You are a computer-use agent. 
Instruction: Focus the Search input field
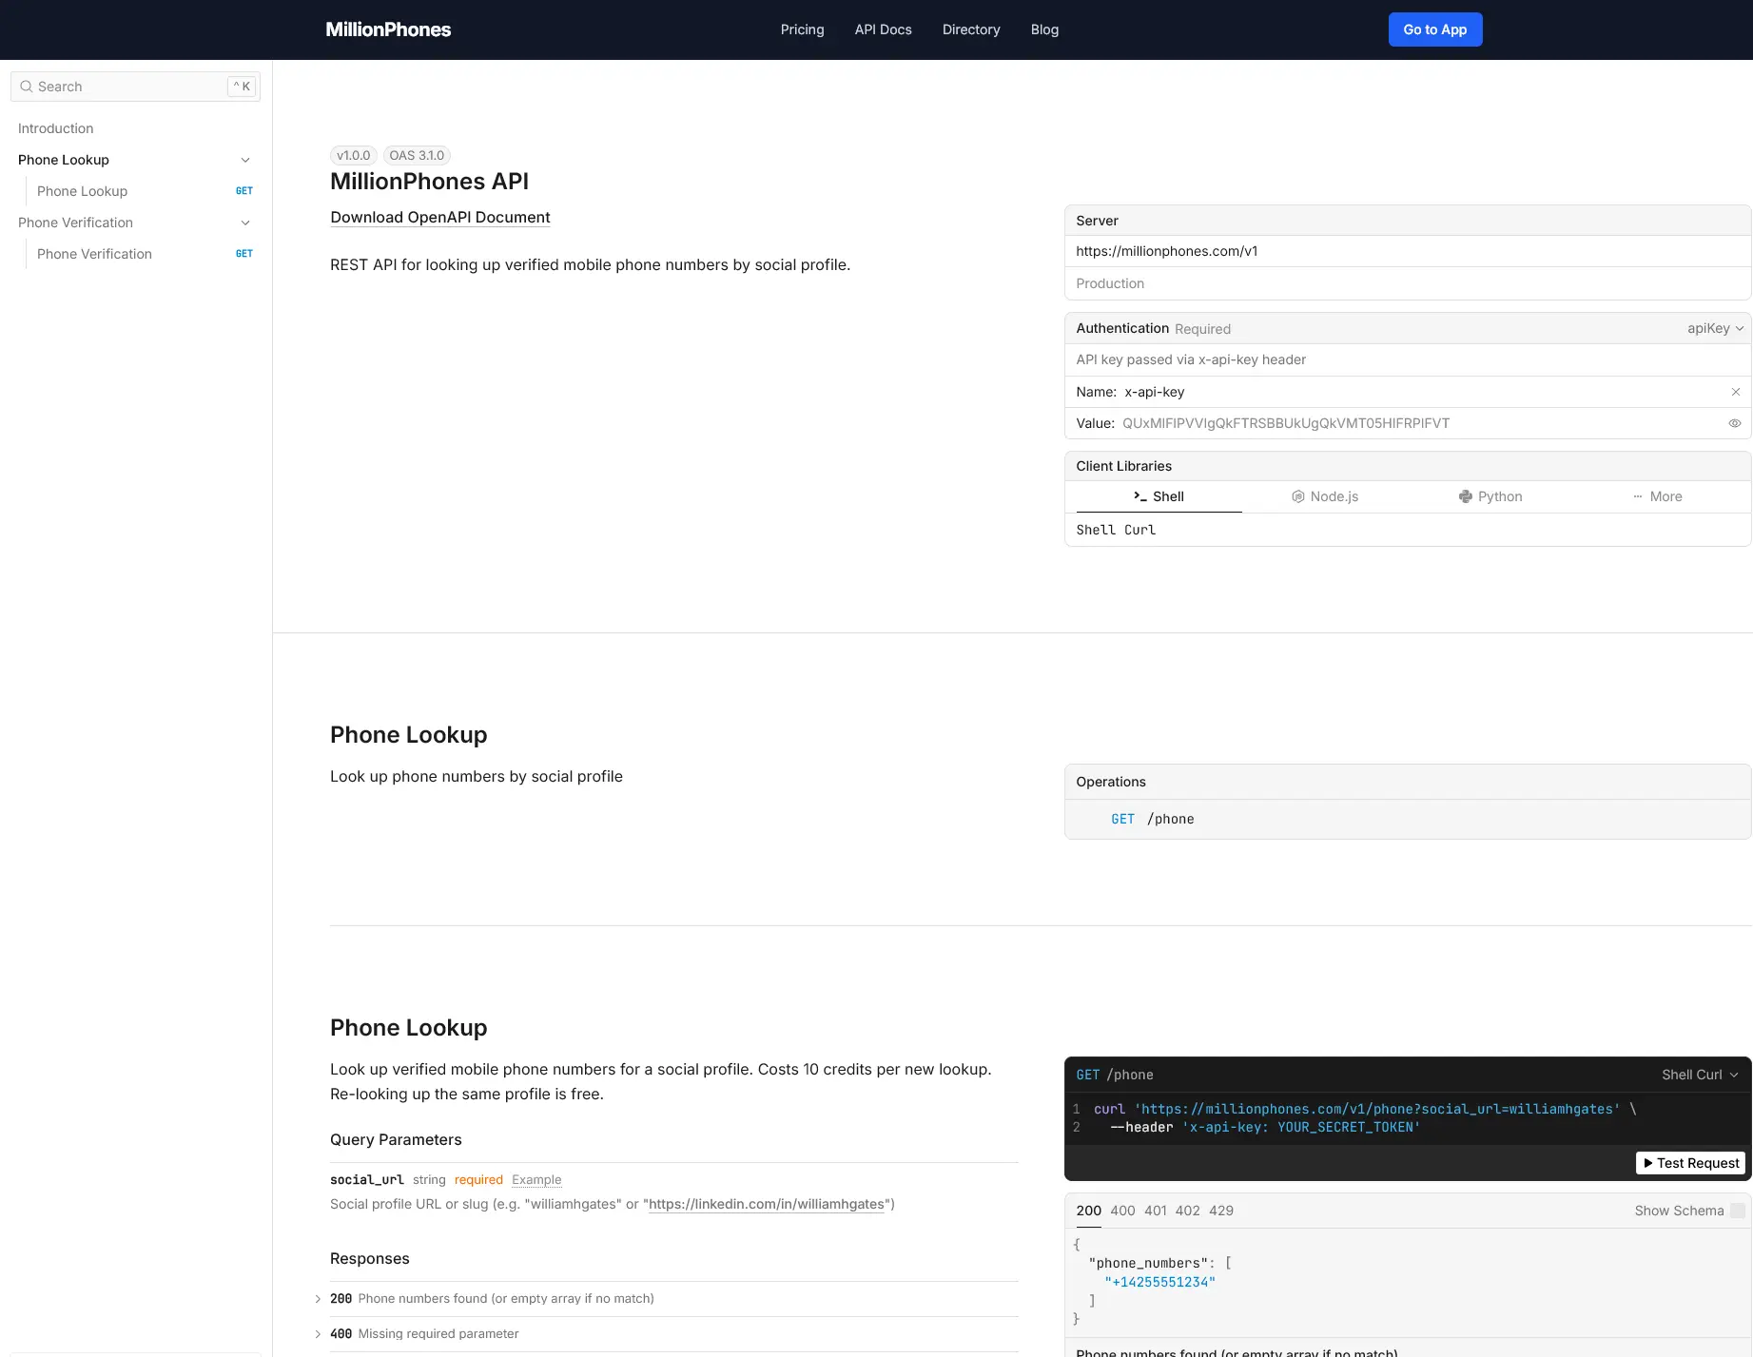[135, 87]
